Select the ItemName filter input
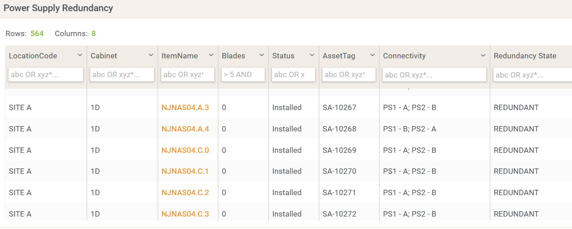572x229 pixels. pos(188,74)
